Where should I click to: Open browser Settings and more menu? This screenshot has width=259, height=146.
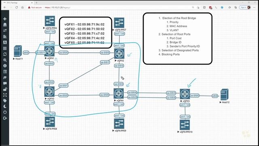coord(255,7)
